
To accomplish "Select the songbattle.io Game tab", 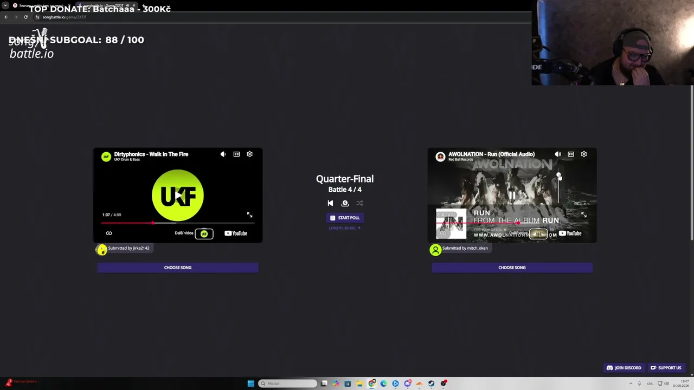I will click(x=107, y=5).
